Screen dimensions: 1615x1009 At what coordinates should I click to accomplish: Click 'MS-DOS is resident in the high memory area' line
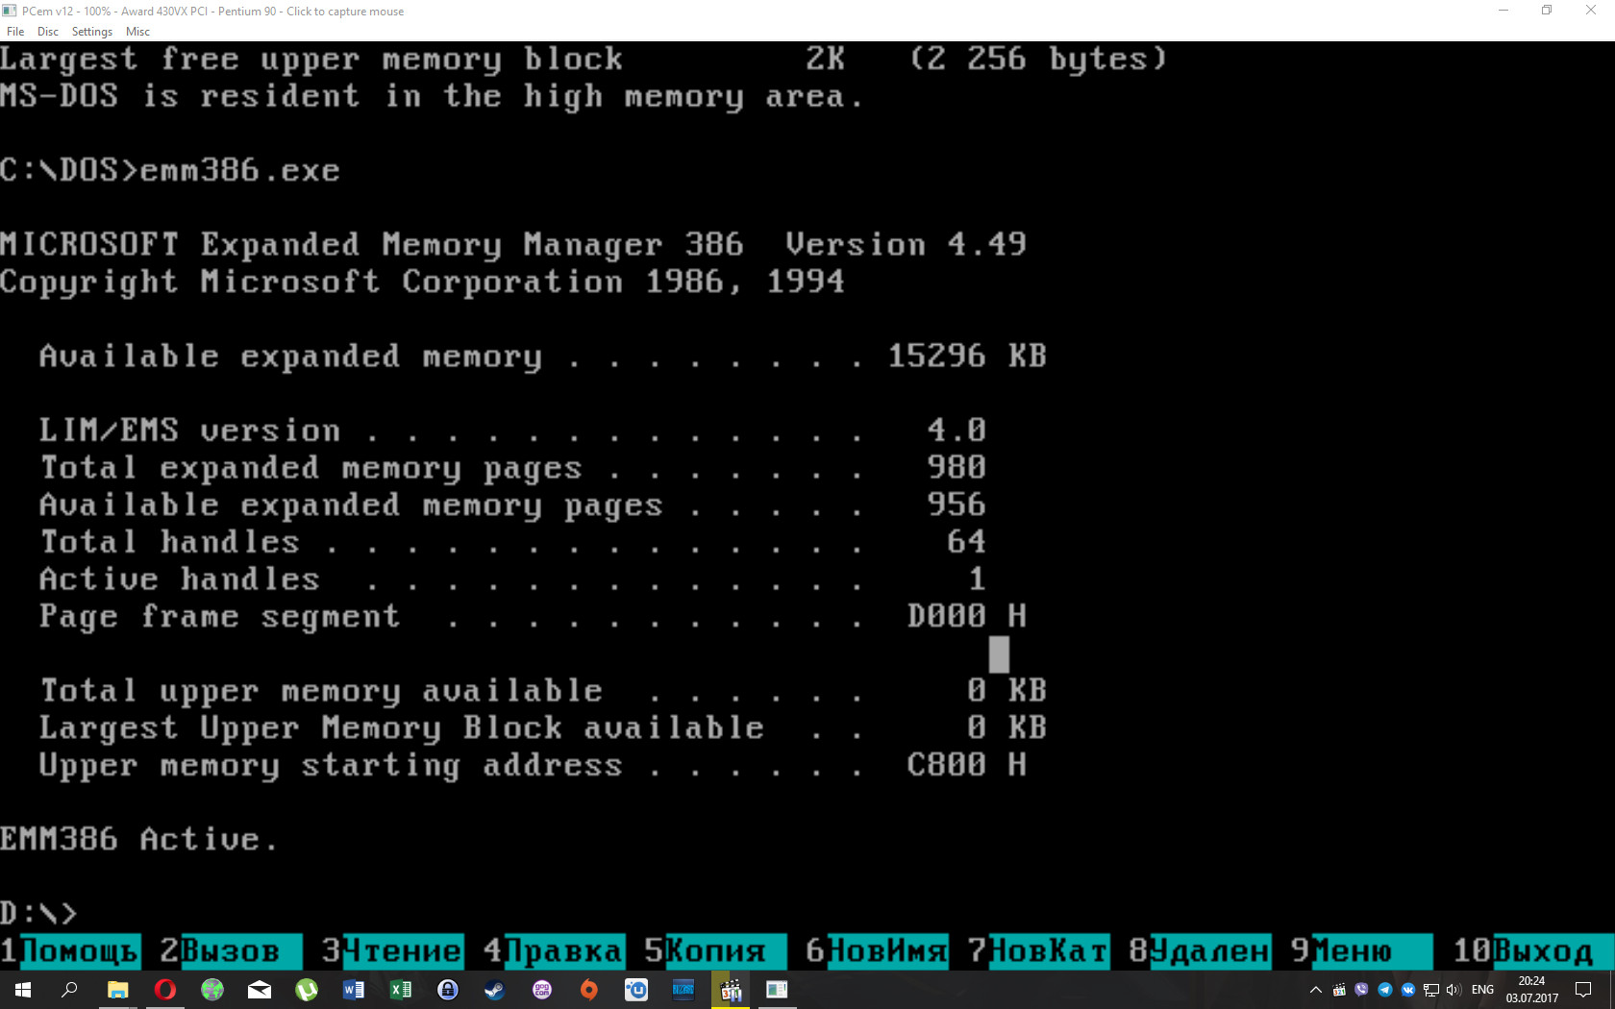(432, 96)
